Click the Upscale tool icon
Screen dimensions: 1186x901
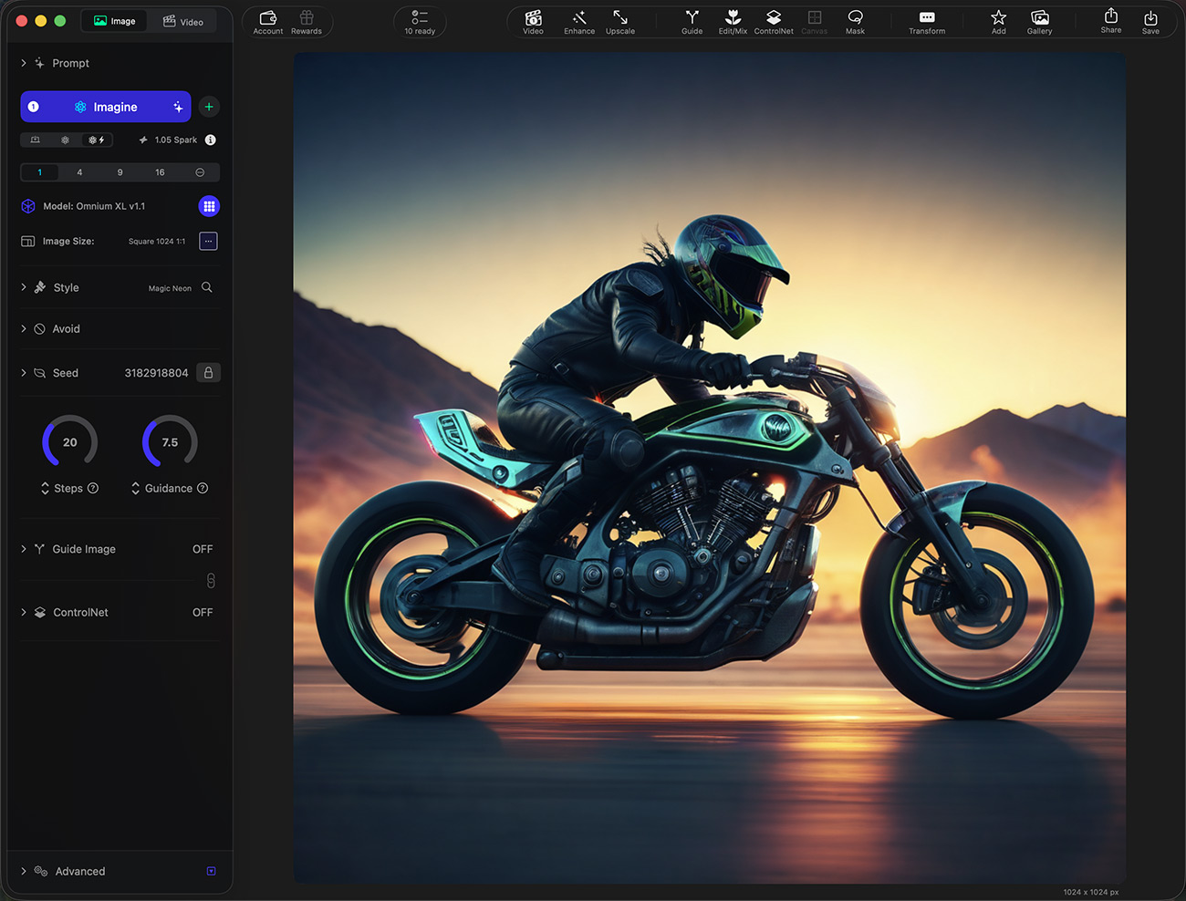pyautogui.click(x=620, y=22)
